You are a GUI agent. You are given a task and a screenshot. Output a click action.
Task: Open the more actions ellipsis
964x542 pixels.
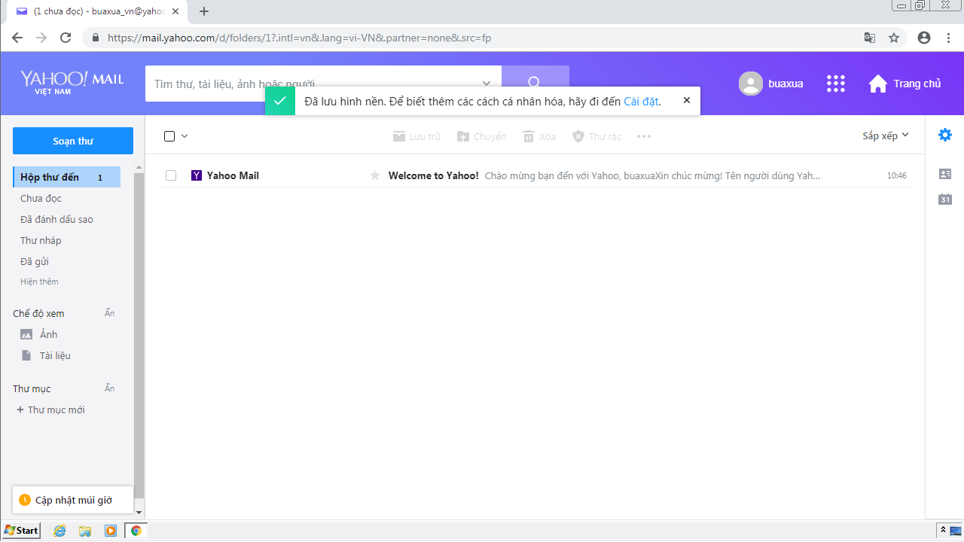(644, 136)
